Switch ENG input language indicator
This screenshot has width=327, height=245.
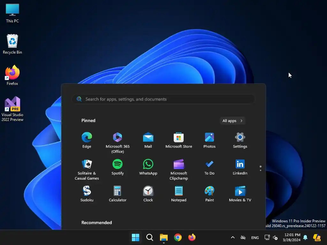click(x=255, y=237)
